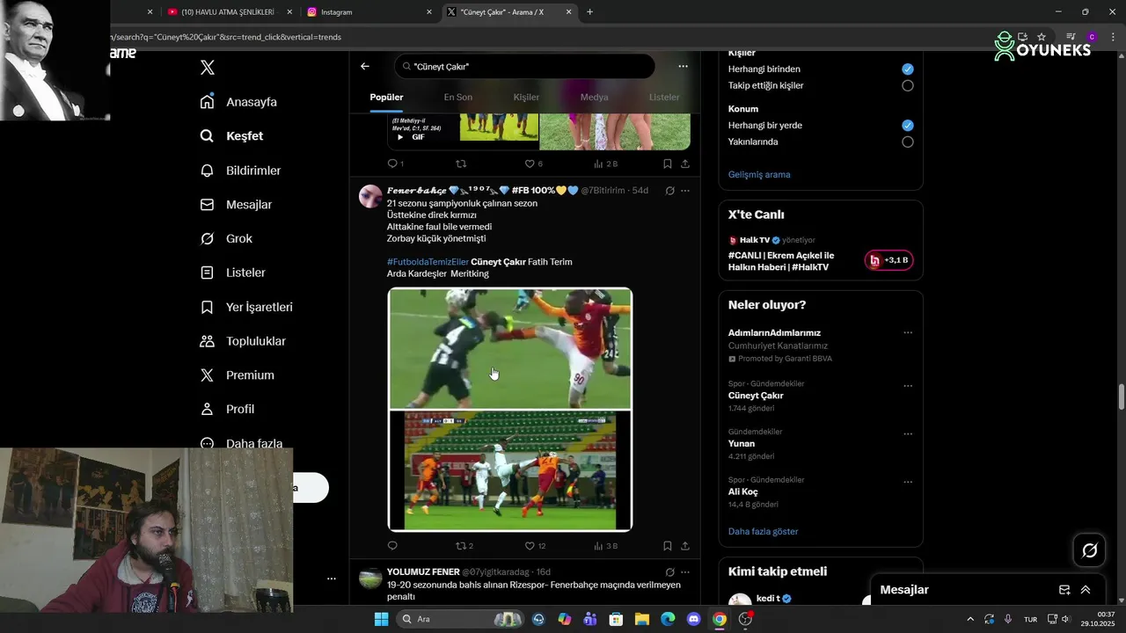1126x633 pixels.
Task: Select Yakınlarında radio option
Action: point(908,142)
